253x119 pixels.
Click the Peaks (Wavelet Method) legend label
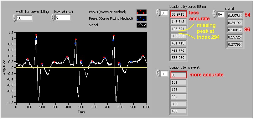(x=107, y=12)
